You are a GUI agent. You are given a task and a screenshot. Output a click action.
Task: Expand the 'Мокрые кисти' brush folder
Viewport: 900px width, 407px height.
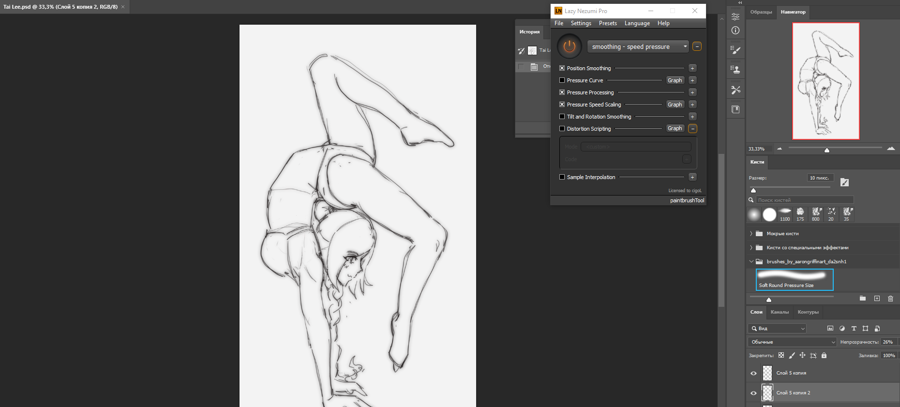pyautogui.click(x=751, y=234)
